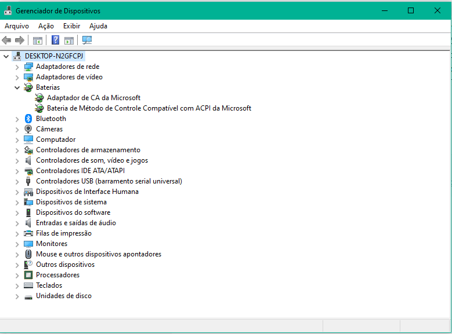
Task: Click the webcam icon beside Câmeras
Action: pos(28,129)
